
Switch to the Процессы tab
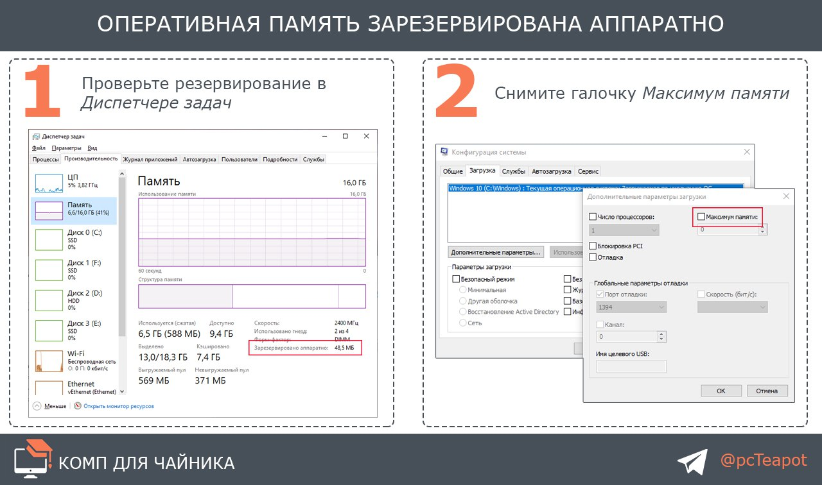[x=46, y=159]
